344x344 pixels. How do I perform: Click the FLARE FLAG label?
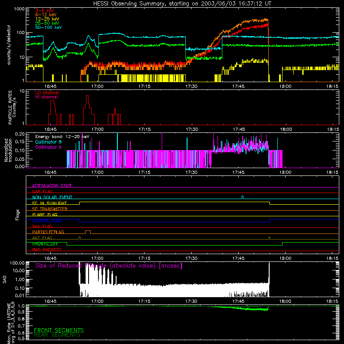[x=45, y=215]
